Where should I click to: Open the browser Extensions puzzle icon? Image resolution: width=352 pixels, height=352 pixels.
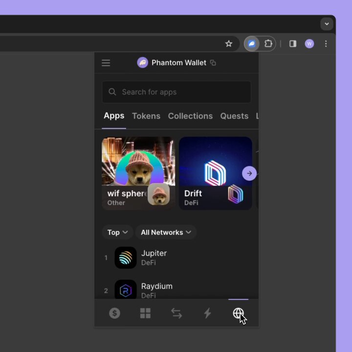pos(268,44)
